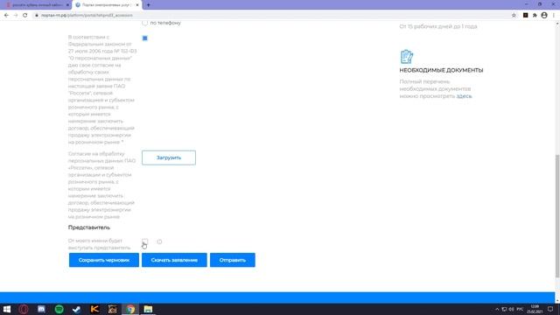The image size is (560, 315).
Task: Open Steam from the taskbar
Action: (77, 309)
